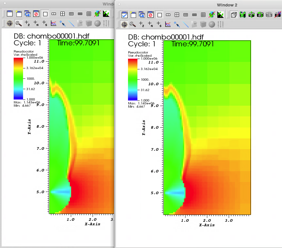282x248 pixels.
Task: Click the Window 2 title bar text
Action: [x=227, y=5]
